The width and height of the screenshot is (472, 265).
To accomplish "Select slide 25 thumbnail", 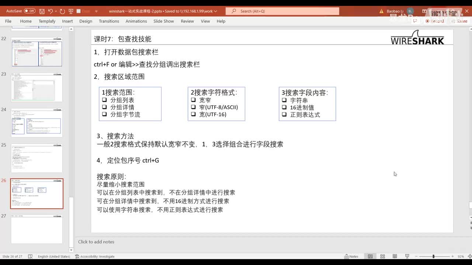I will click(37, 158).
